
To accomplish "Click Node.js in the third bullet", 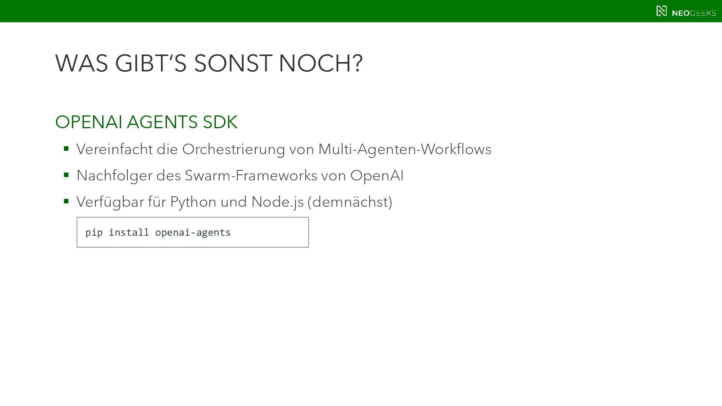I will [278, 202].
